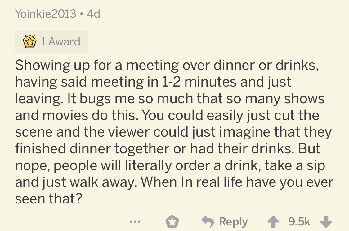Click the gold star award icon
This screenshot has height=231, width=349.
(x=29, y=42)
